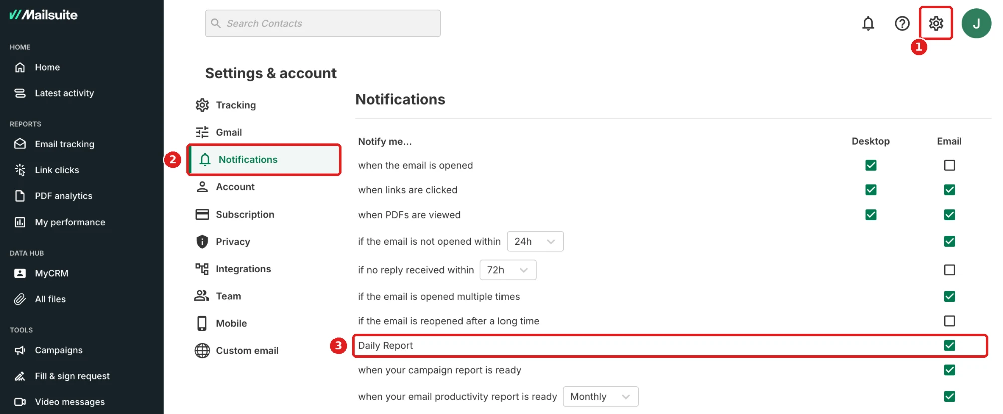The width and height of the screenshot is (1003, 414).
Task: Disable Desktop alert when email is opened
Action: pos(871,165)
